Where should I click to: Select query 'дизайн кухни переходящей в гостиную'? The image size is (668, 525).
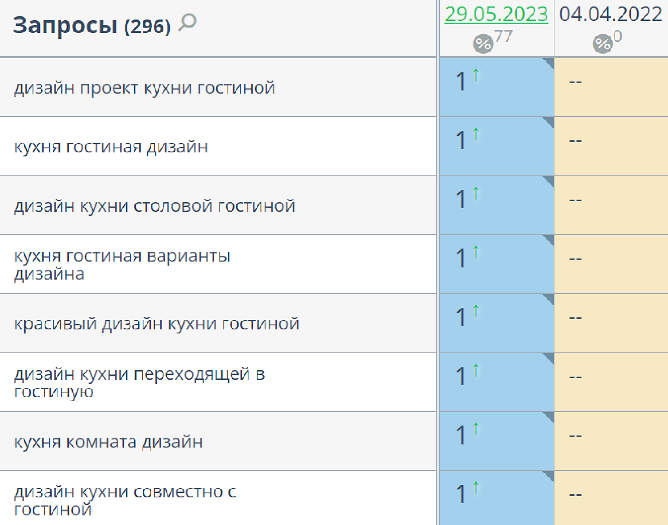click(x=139, y=382)
